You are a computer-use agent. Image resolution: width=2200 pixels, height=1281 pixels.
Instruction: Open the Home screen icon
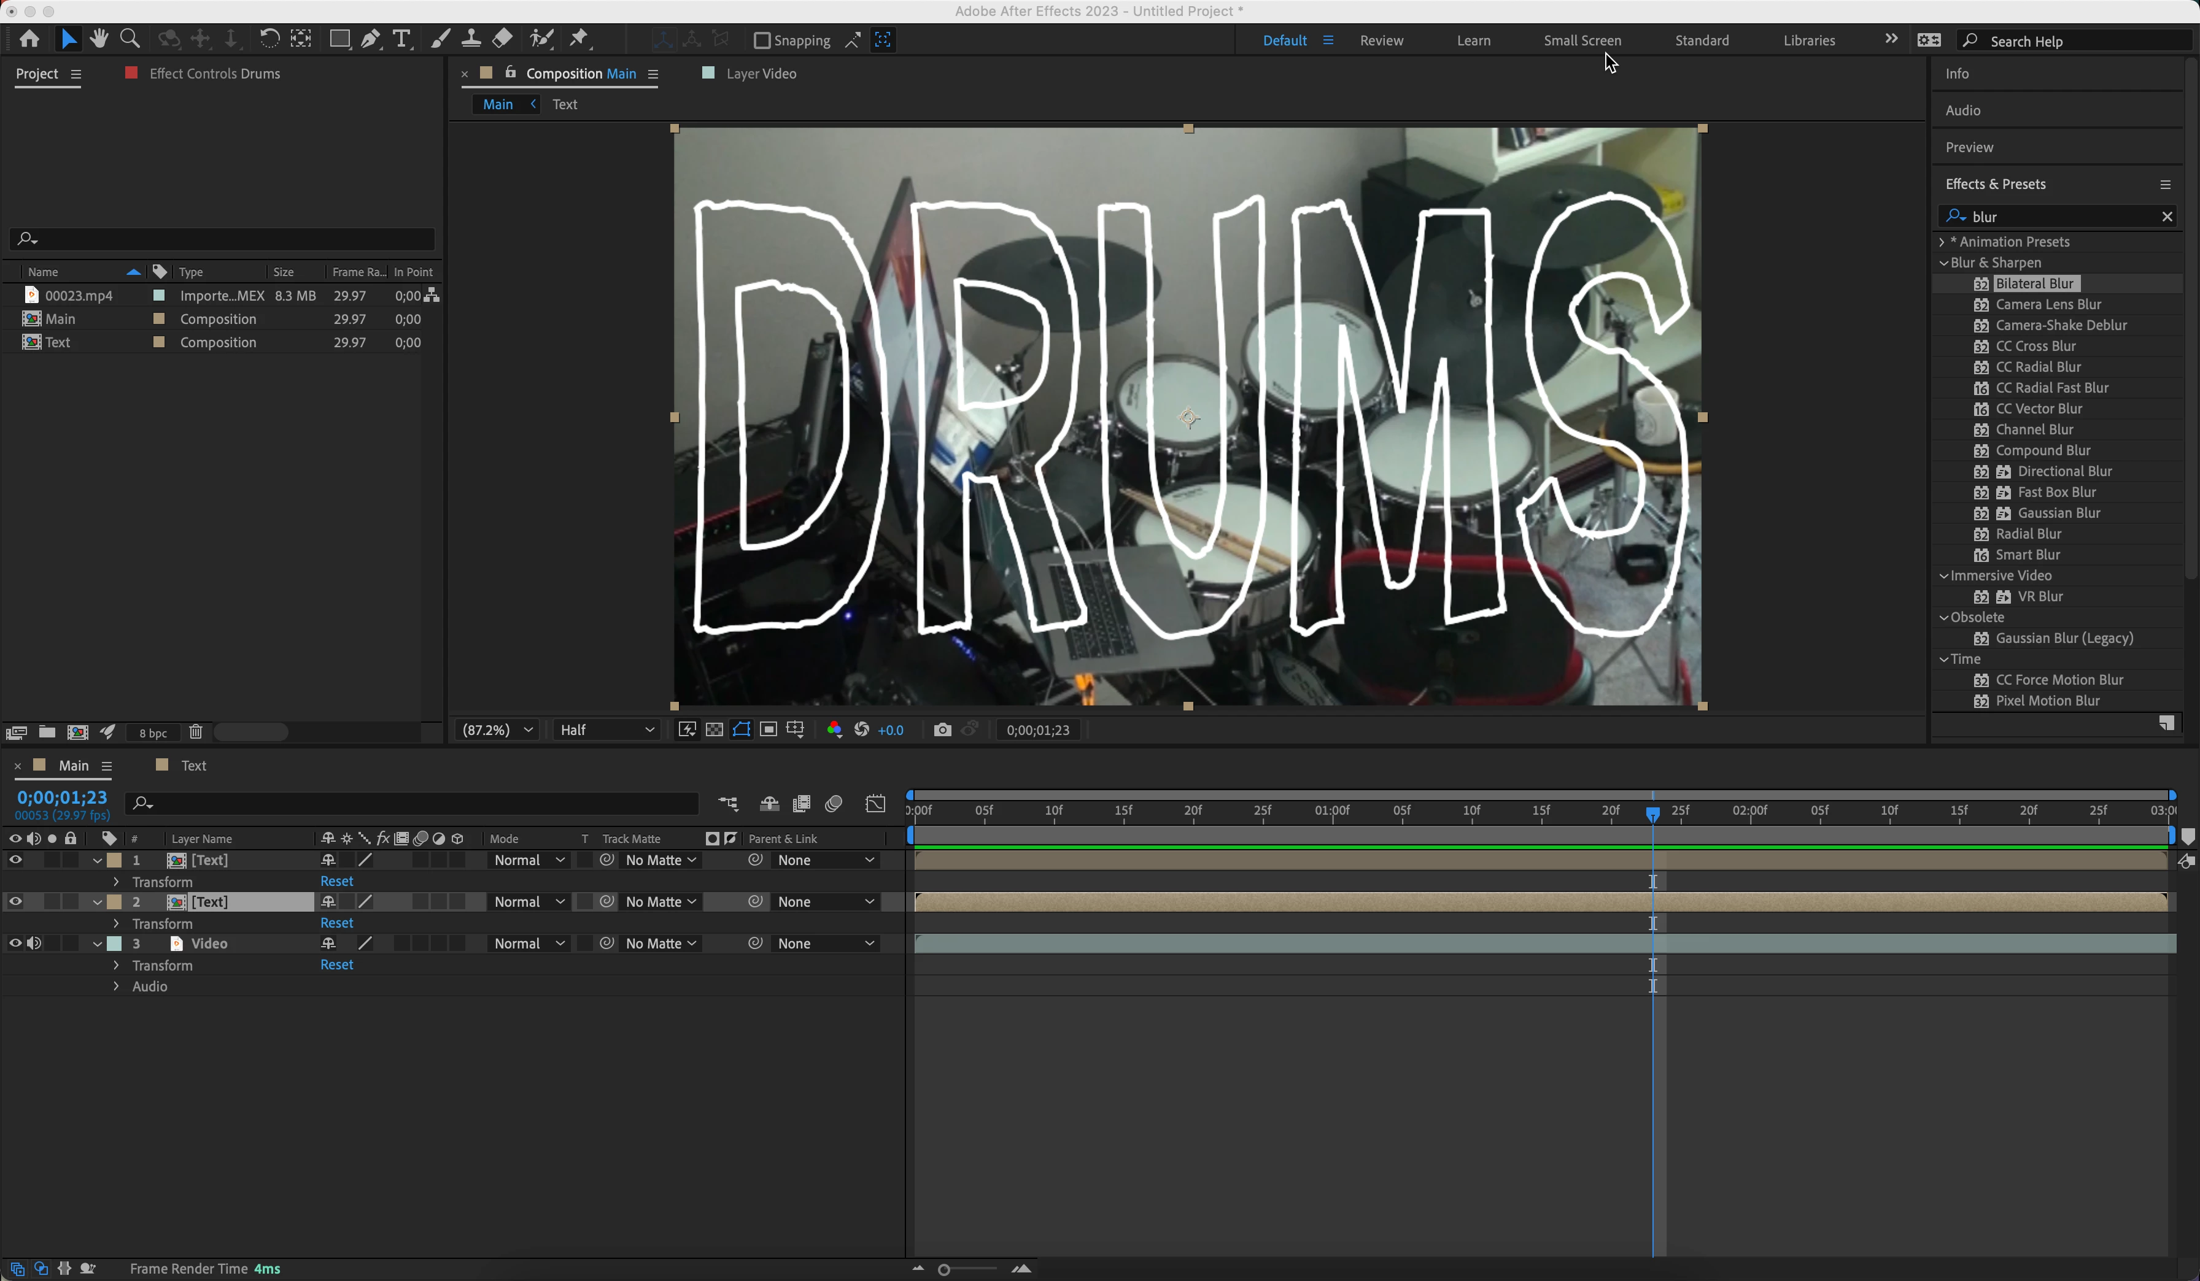[x=29, y=39]
